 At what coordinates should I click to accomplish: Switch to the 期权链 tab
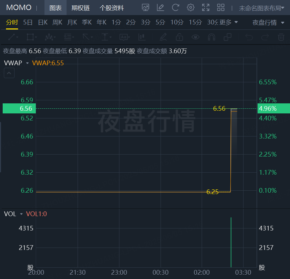click(x=81, y=8)
